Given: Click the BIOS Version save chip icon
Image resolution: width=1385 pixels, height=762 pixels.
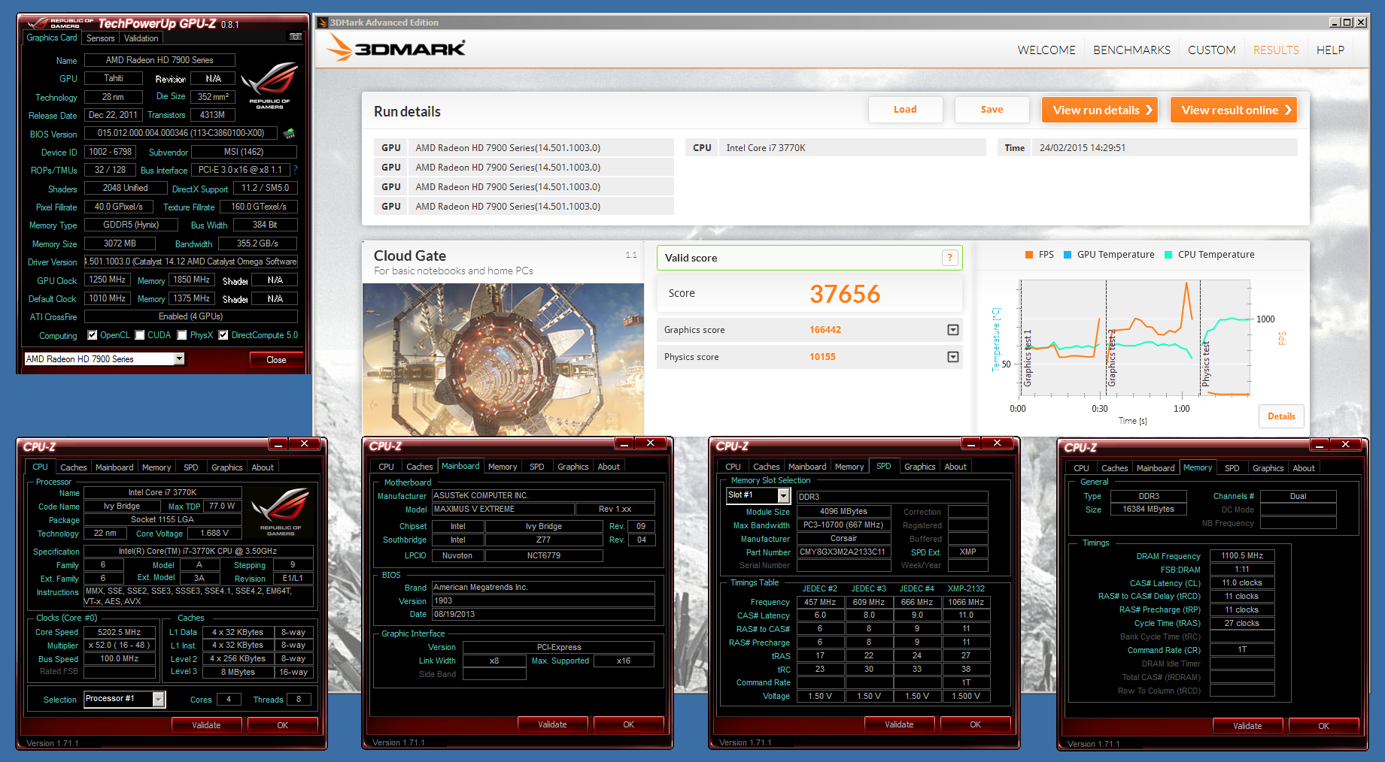Looking at the screenshot, I should (288, 133).
